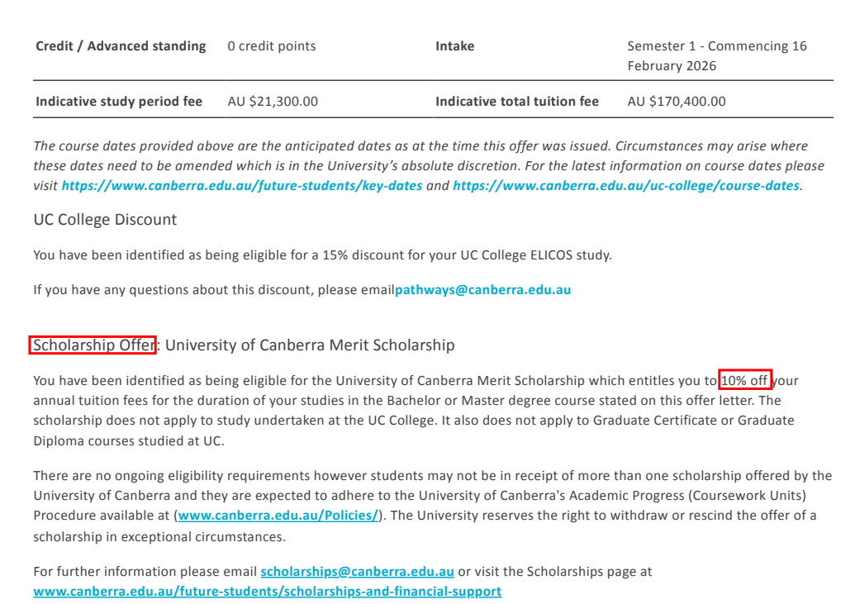
Task: Click 'Semester 1 - Commencing 16 February 2026'
Action: [x=717, y=56]
